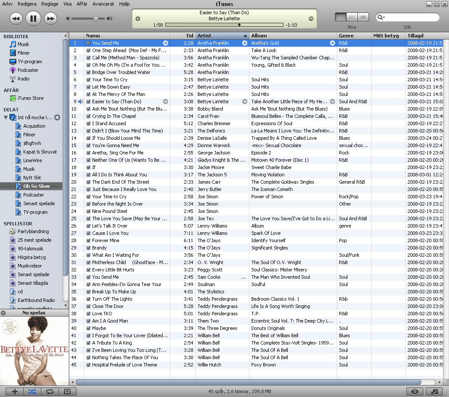Open the Arkiv menu

[7, 4]
